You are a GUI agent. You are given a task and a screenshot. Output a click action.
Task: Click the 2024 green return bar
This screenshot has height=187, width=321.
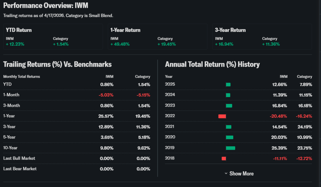click(228, 95)
